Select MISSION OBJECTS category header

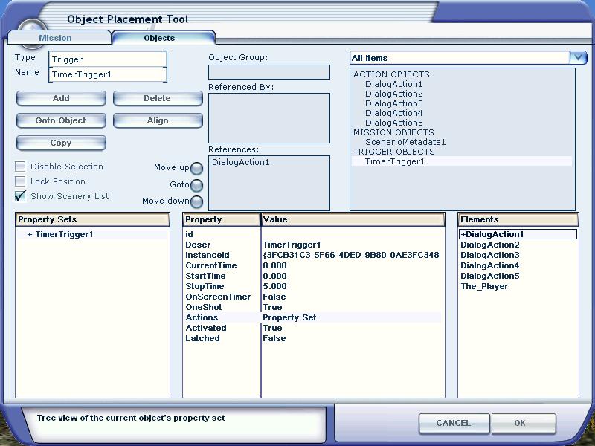393,132
